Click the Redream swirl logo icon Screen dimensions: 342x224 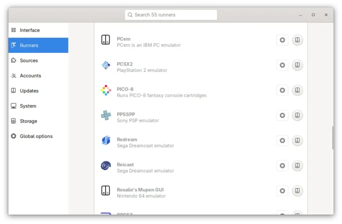coord(106,140)
